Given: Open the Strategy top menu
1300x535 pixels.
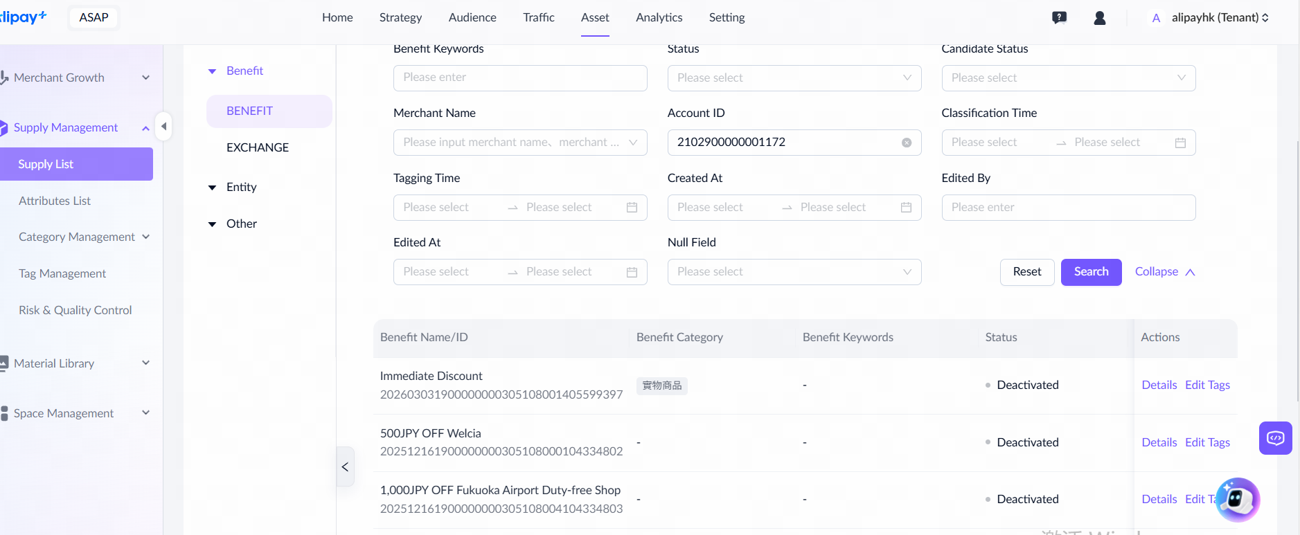Looking at the screenshot, I should click(x=400, y=17).
